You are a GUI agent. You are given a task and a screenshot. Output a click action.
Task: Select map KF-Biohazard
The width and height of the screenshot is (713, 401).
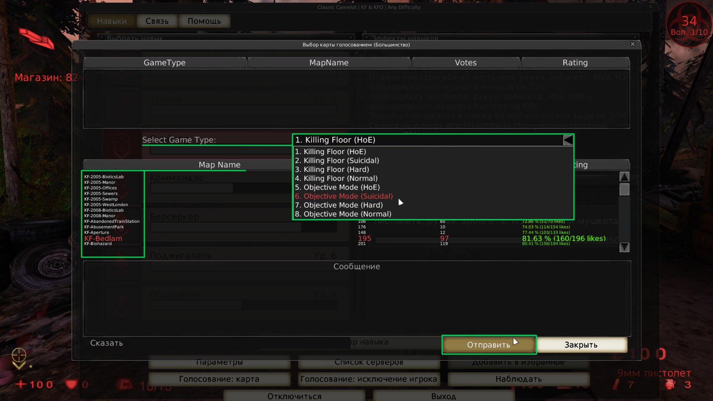click(98, 244)
